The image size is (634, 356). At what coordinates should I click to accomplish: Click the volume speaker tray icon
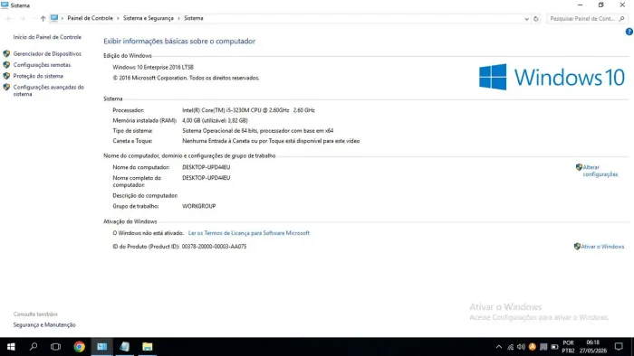(521, 347)
